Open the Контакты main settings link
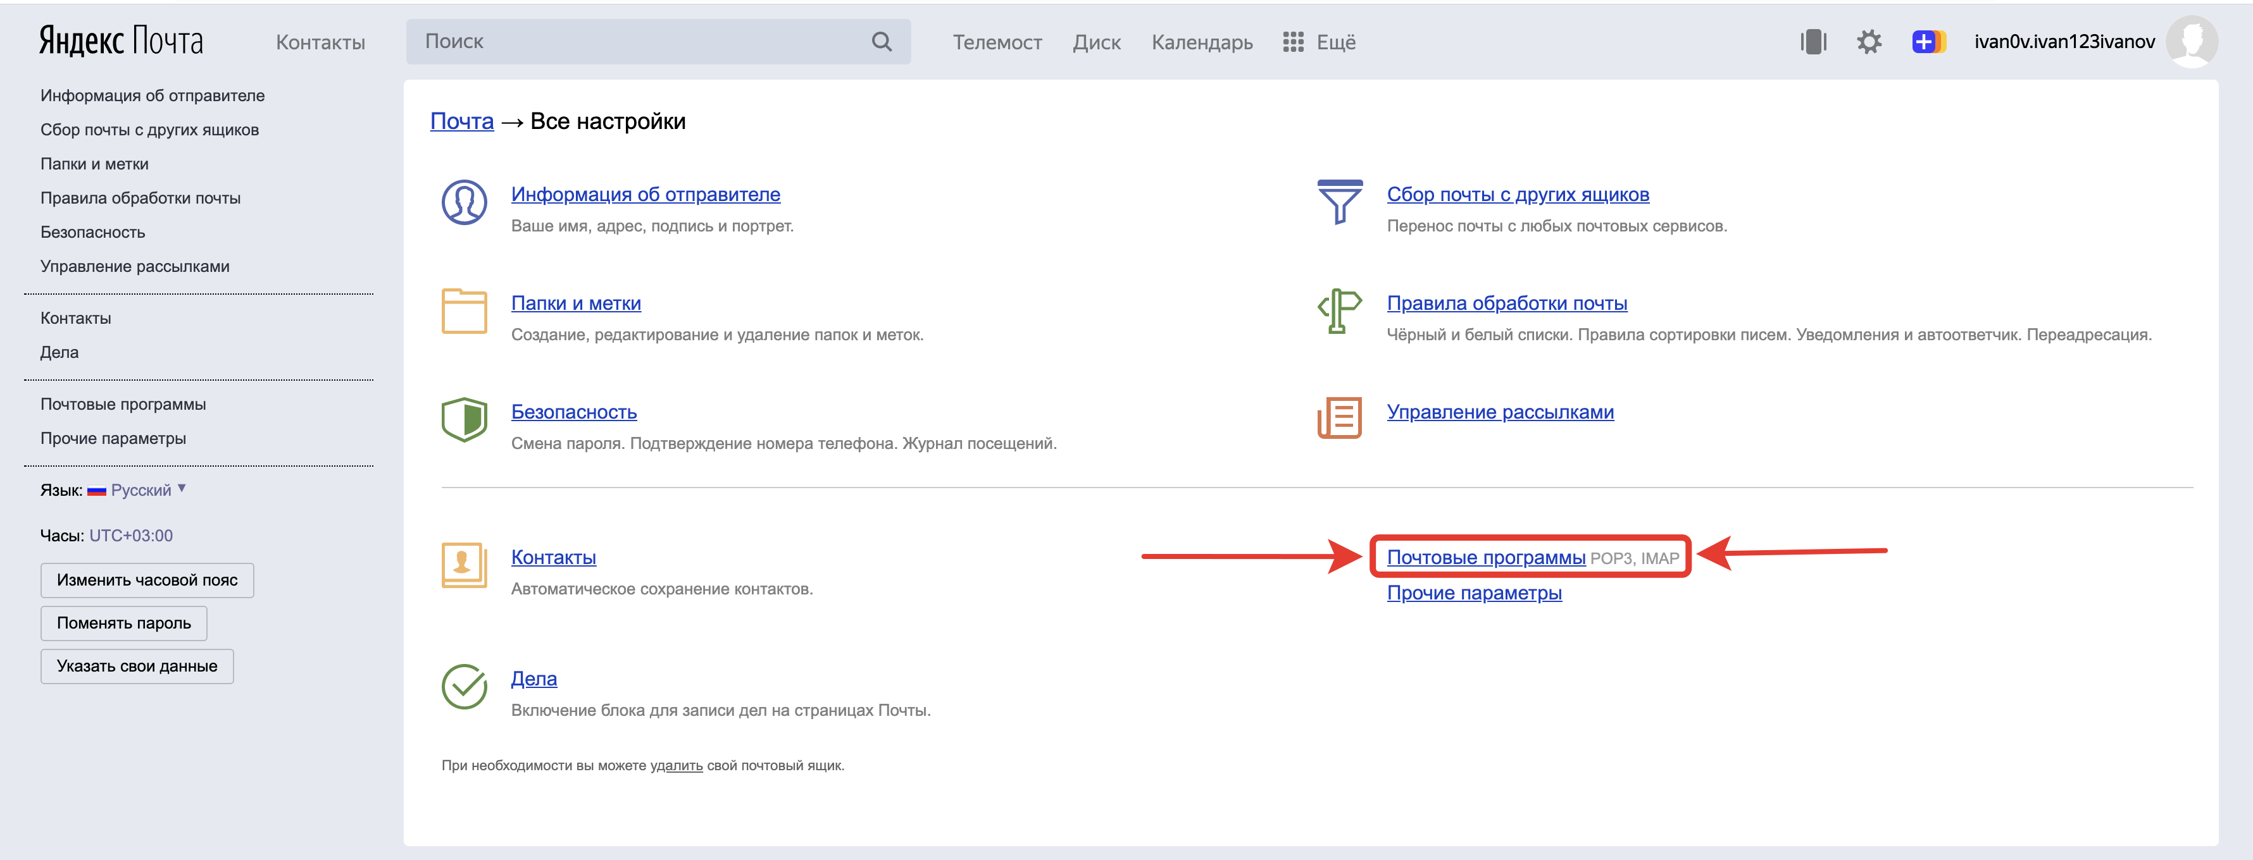This screenshot has height=860, width=2253. [x=552, y=556]
